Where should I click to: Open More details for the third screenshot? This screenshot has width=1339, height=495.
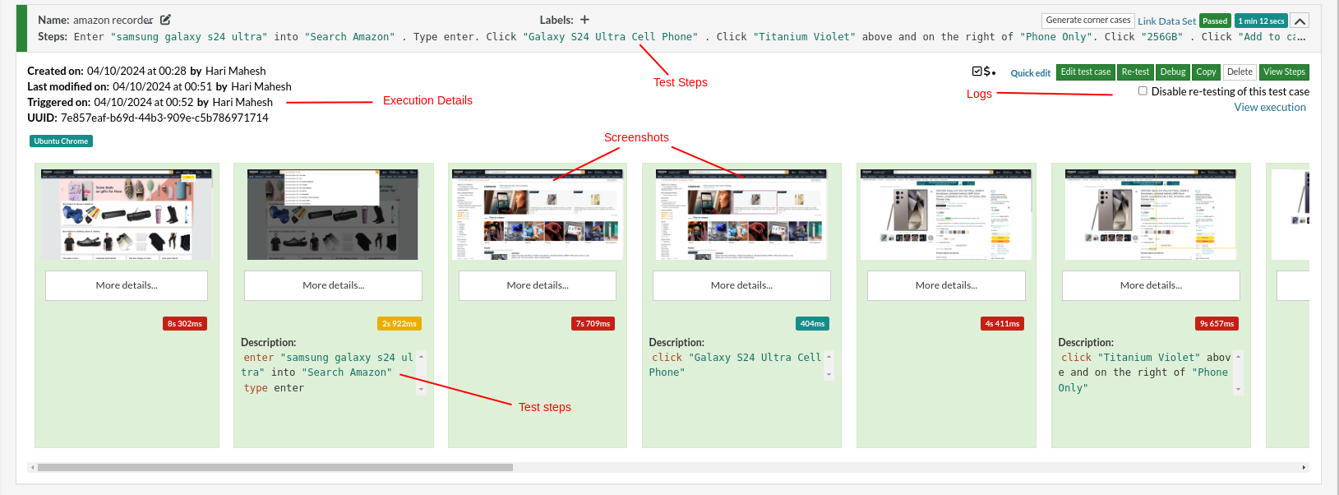(537, 285)
